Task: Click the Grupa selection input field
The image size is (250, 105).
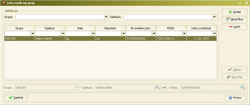Action: (60, 17)
